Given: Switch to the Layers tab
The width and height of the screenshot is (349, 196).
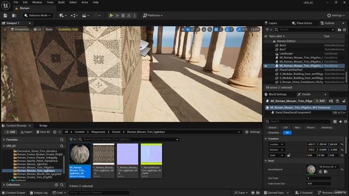Looking at the screenshot, I should click(x=271, y=23).
